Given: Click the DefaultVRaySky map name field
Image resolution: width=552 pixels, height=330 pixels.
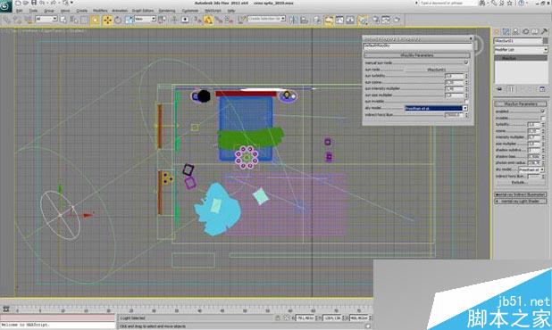Looking at the screenshot, I should click(x=418, y=46).
